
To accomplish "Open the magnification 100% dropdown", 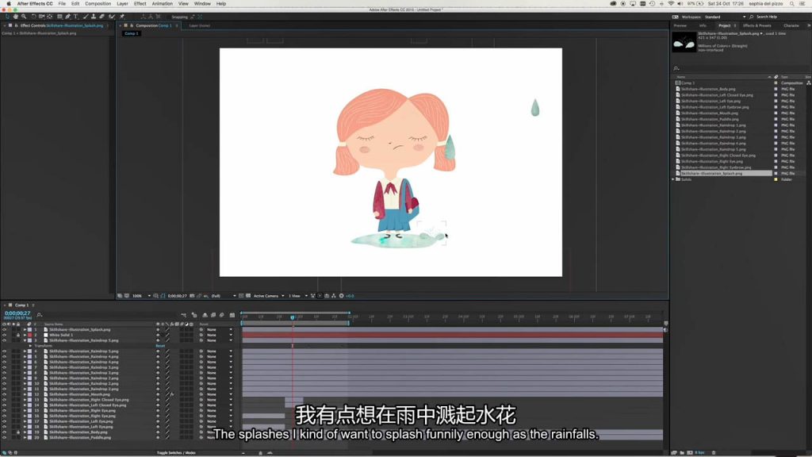I will [141, 296].
